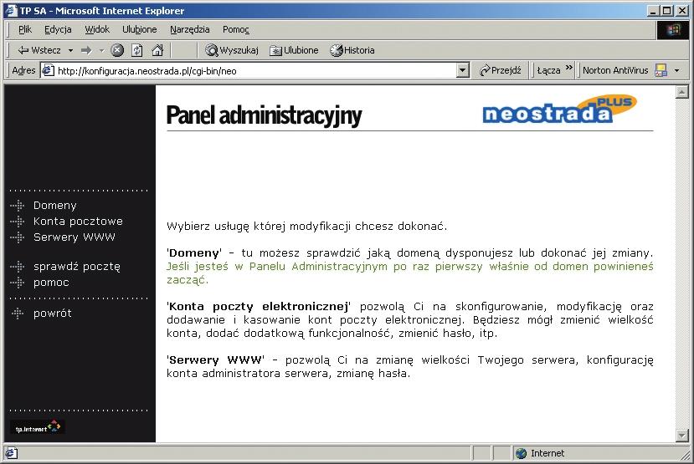
Task: Click the tp.internet logo in sidebar
Action: coord(38,427)
